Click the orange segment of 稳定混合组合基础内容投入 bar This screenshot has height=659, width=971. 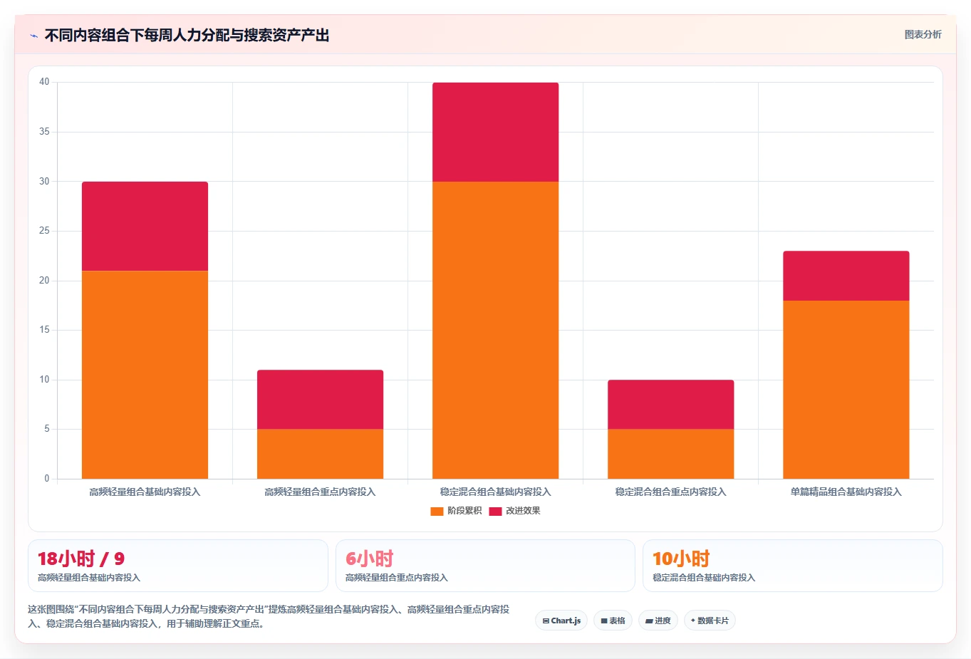(495, 330)
